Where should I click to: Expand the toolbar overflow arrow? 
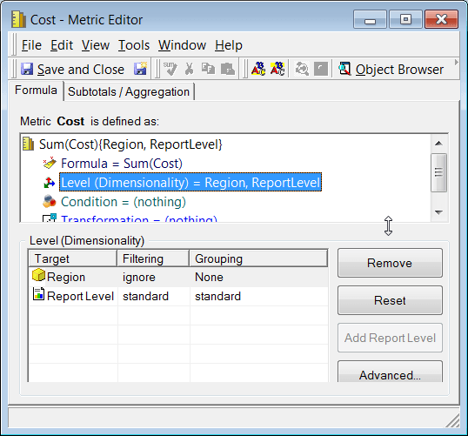(456, 62)
